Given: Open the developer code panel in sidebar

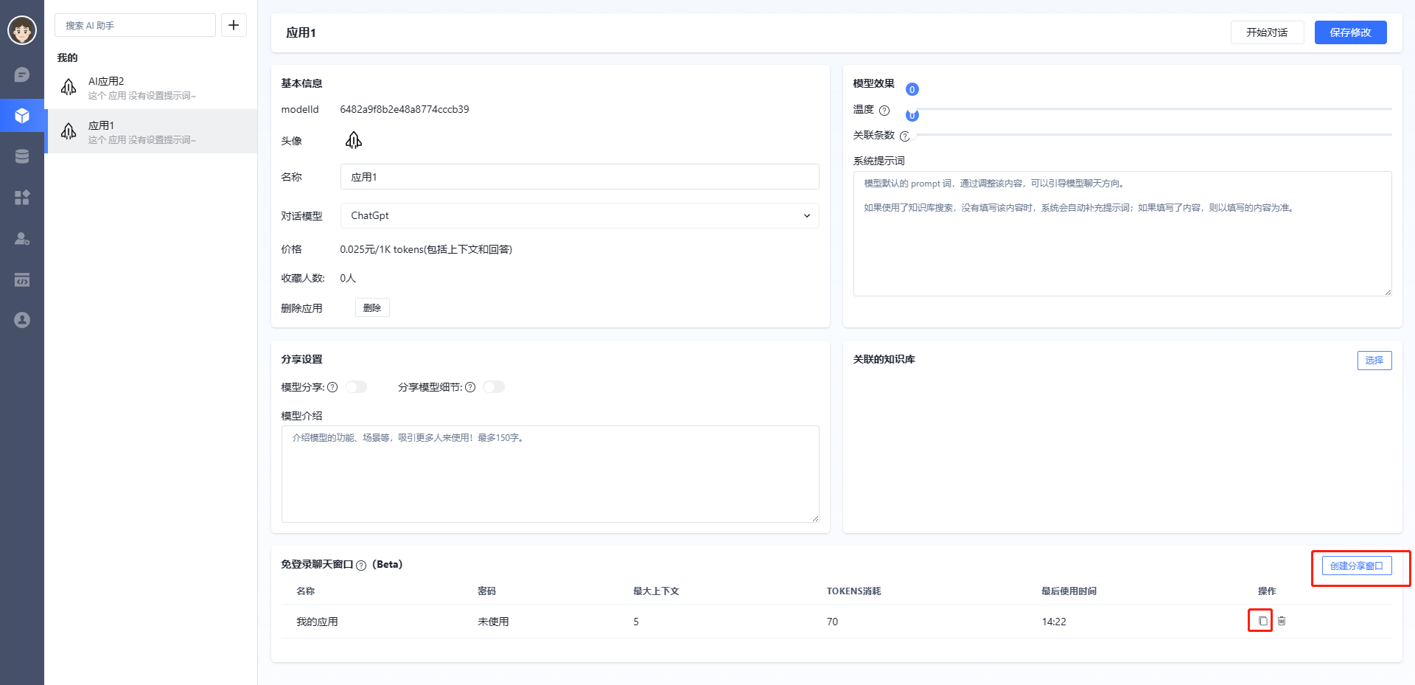Looking at the screenshot, I should click(22, 279).
